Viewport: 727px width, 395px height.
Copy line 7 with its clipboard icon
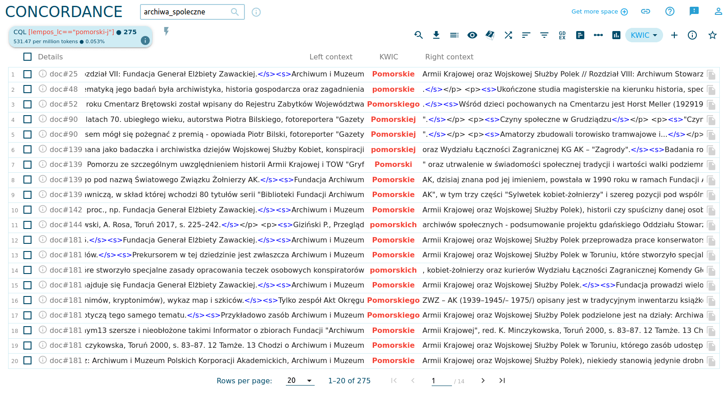click(x=711, y=165)
